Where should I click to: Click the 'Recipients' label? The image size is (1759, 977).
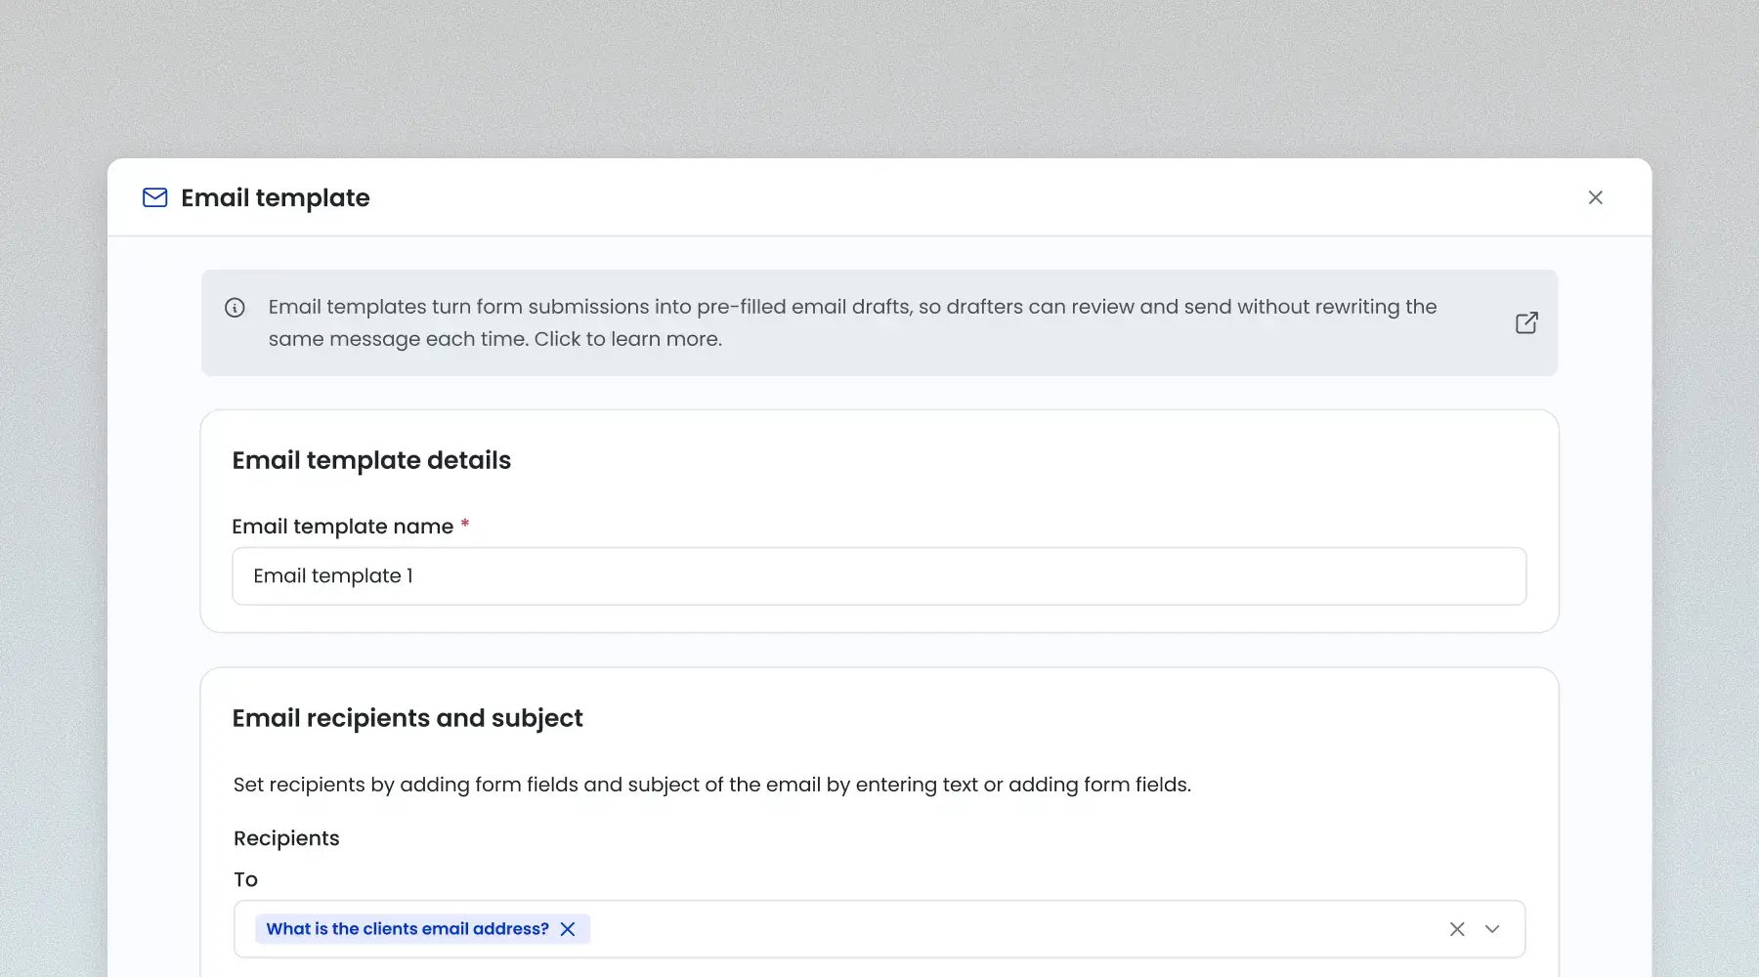click(286, 838)
